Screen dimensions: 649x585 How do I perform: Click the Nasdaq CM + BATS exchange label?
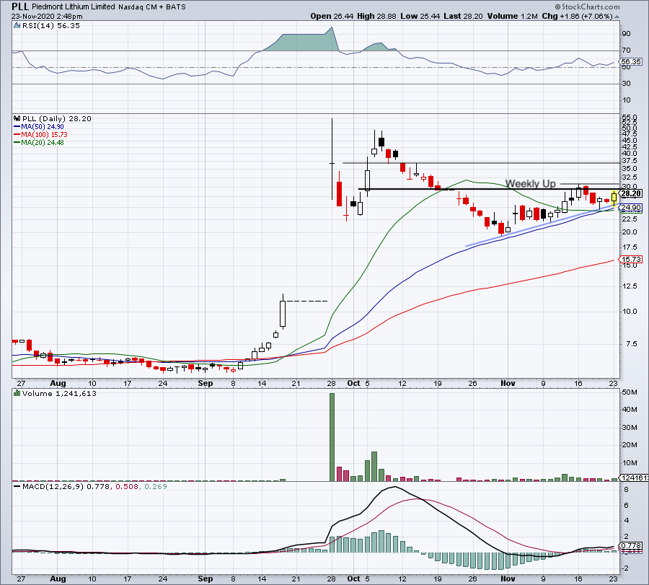[x=152, y=7]
